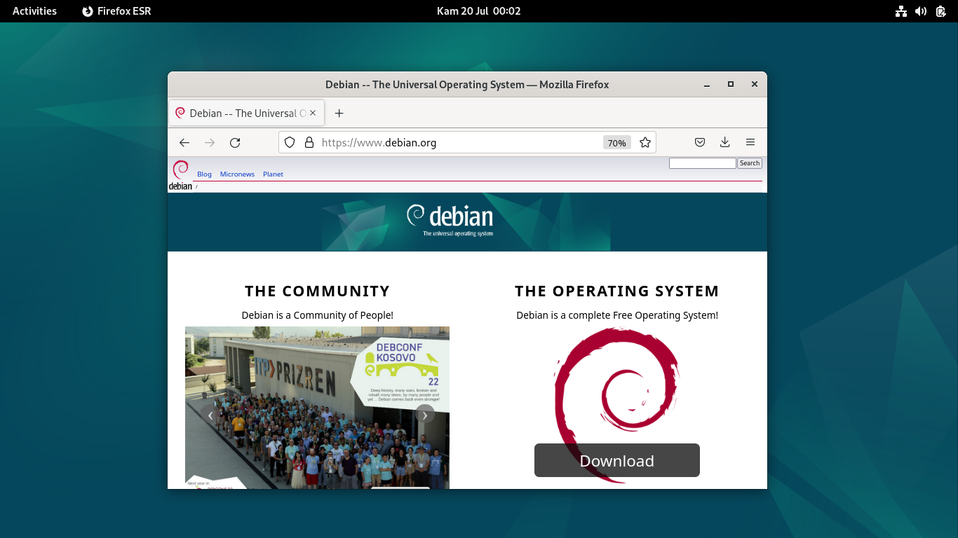Close the Debian tab
The width and height of the screenshot is (958, 538).
click(x=313, y=113)
